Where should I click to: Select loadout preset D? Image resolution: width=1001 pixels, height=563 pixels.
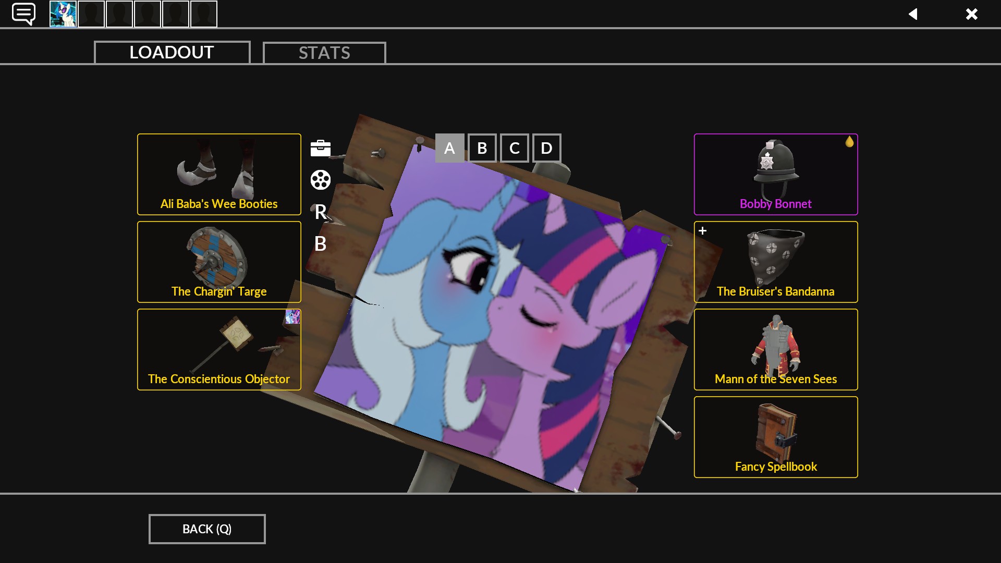pos(546,148)
